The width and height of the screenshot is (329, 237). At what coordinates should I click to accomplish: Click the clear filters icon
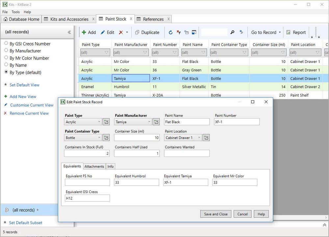point(179,32)
